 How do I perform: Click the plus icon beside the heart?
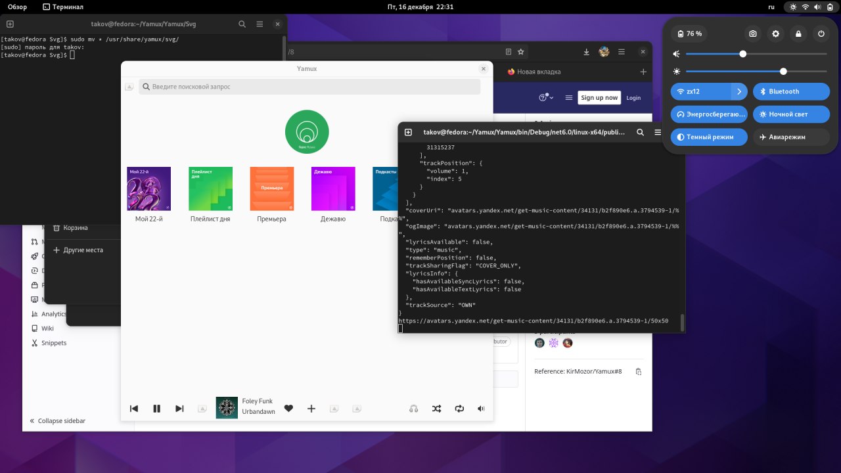tap(311, 409)
